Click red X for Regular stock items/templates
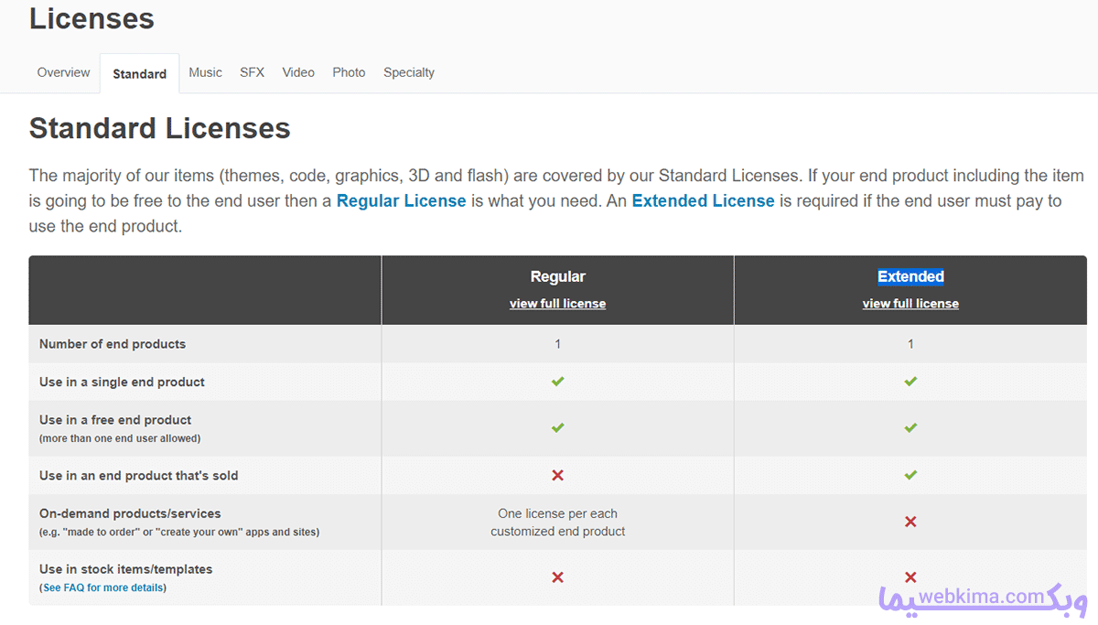Viewport: 1098px width, 625px height. click(x=557, y=577)
